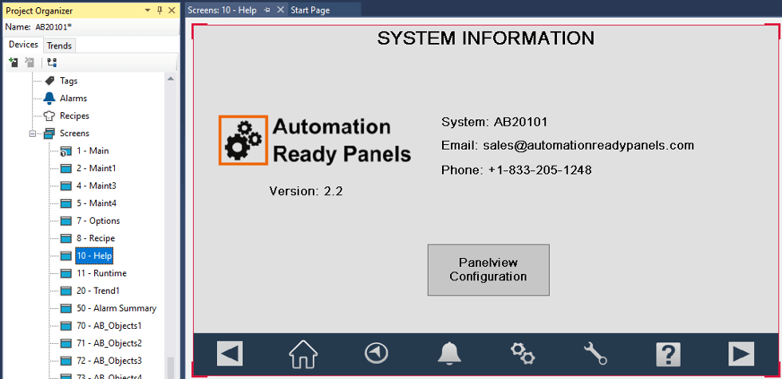Screen dimensions: 782x379
Task: Click the back arrow in the navigation bar
Action: click(230, 354)
